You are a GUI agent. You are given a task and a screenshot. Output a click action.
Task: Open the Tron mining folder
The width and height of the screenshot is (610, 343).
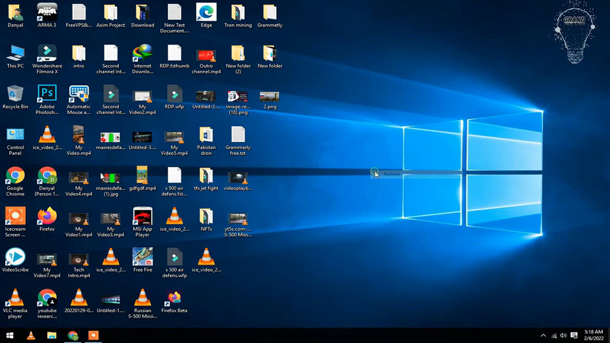(238, 15)
